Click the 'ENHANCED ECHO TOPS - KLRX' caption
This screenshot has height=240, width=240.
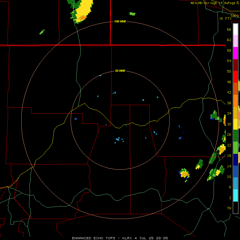[102, 238]
